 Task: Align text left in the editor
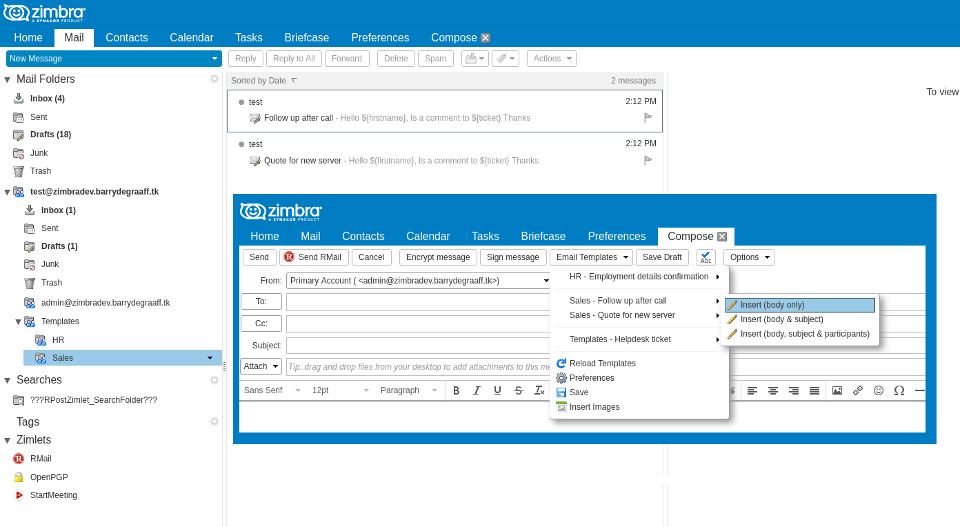pos(752,390)
